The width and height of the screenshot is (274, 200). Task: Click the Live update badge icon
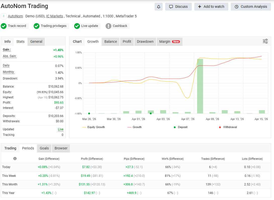pyautogui.click(x=77, y=26)
